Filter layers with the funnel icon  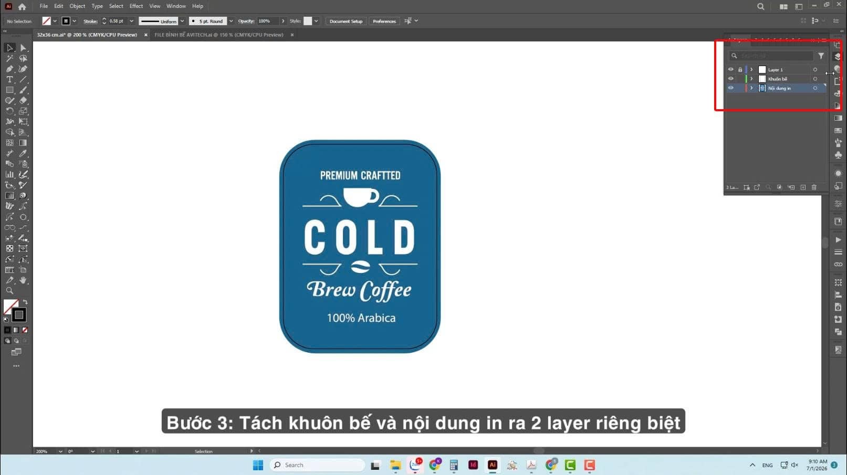point(821,56)
